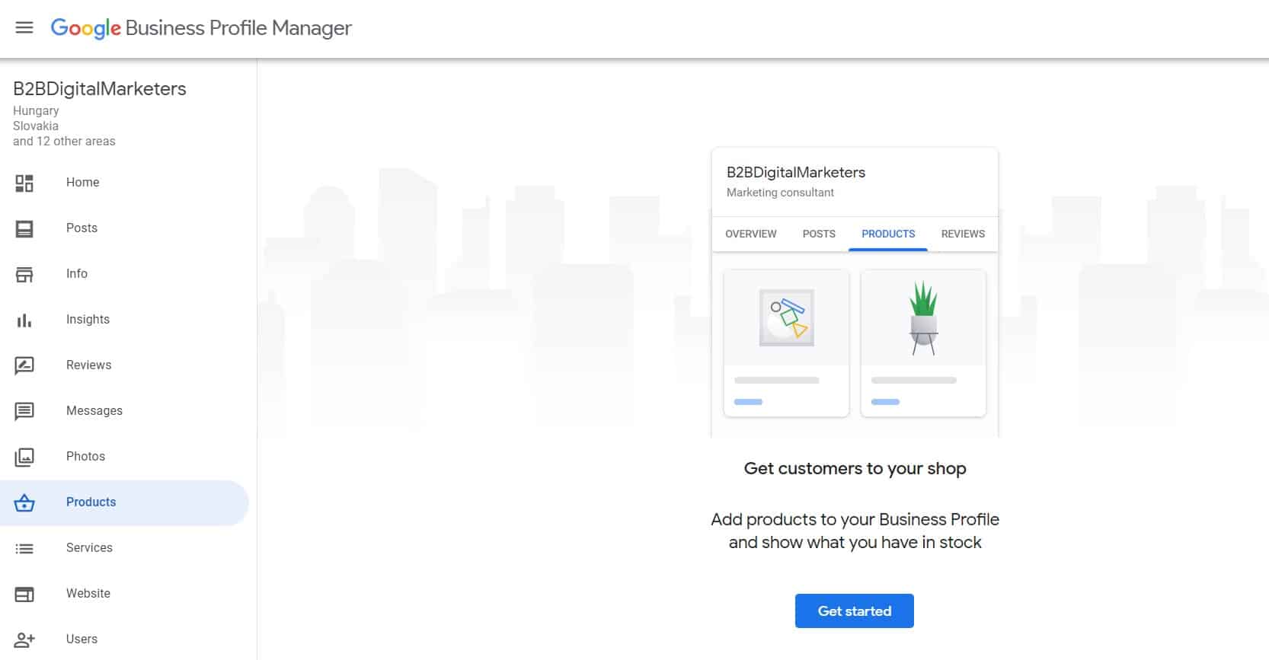The height and width of the screenshot is (660, 1269).
Task: Click the Home dashboard icon
Action: point(24,183)
